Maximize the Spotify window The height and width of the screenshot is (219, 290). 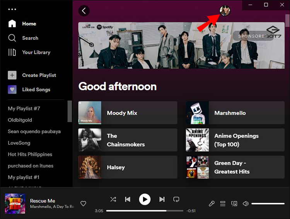(x=266, y=5)
